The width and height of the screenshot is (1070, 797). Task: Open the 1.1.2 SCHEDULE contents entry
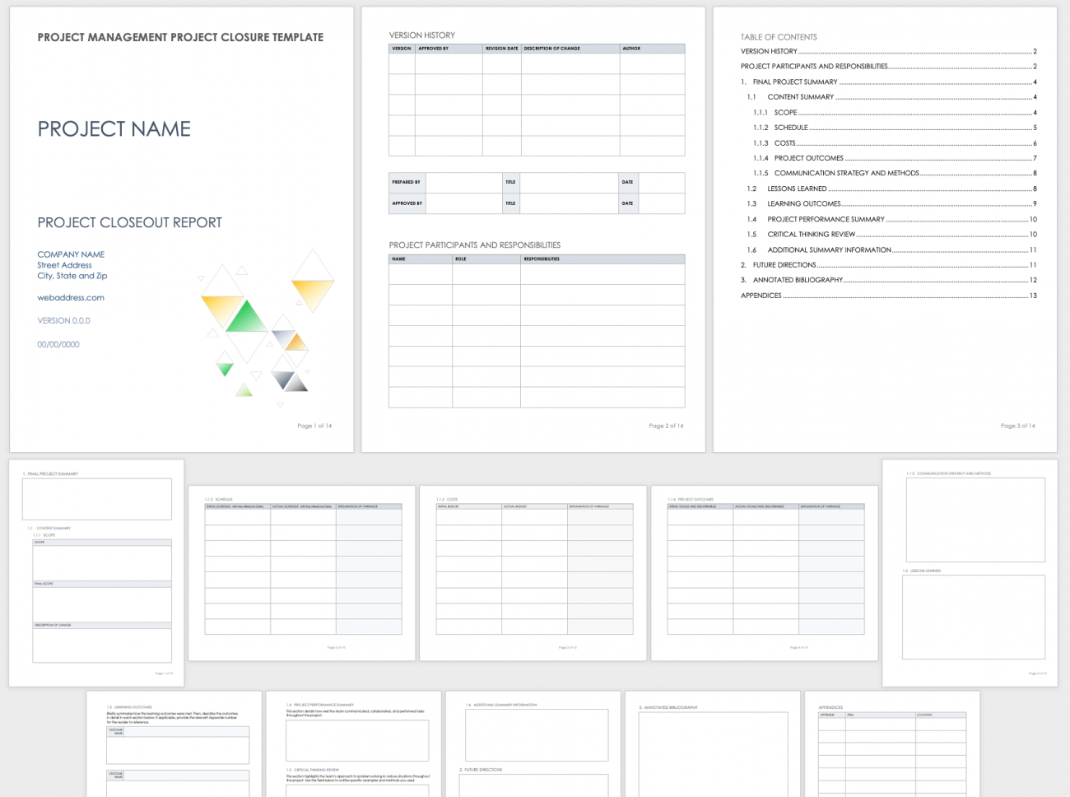(896, 128)
